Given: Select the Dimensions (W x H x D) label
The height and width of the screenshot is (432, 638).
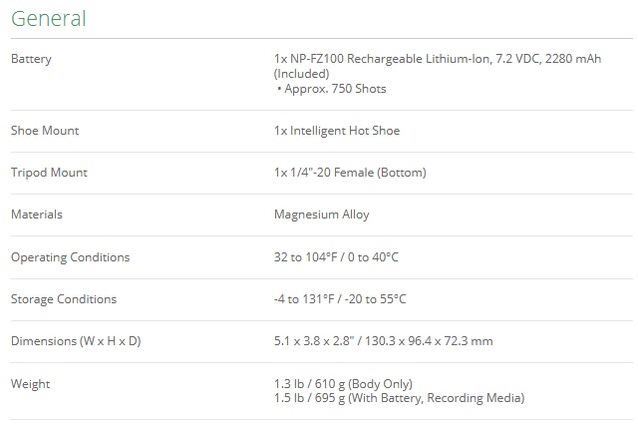Looking at the screenshot, I should [76, 341].
